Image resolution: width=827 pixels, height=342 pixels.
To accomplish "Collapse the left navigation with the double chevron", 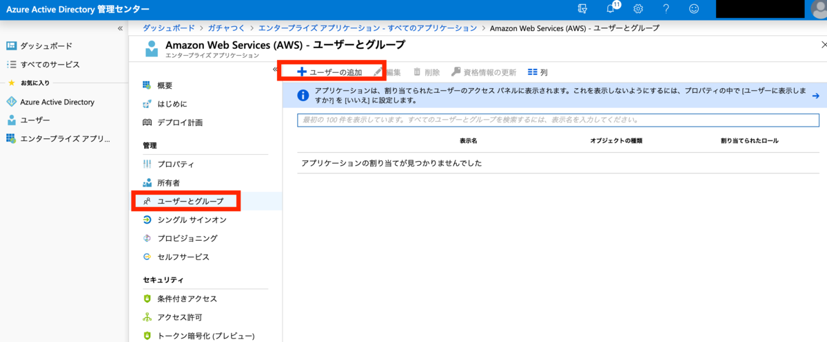I will [x=120, y=28].
